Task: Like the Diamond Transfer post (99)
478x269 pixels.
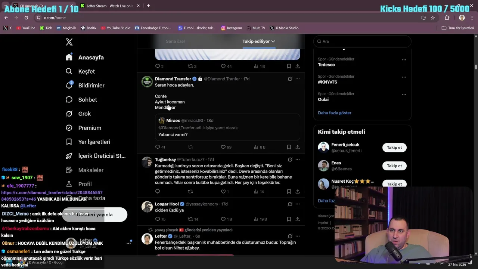Action: [226, 147]
